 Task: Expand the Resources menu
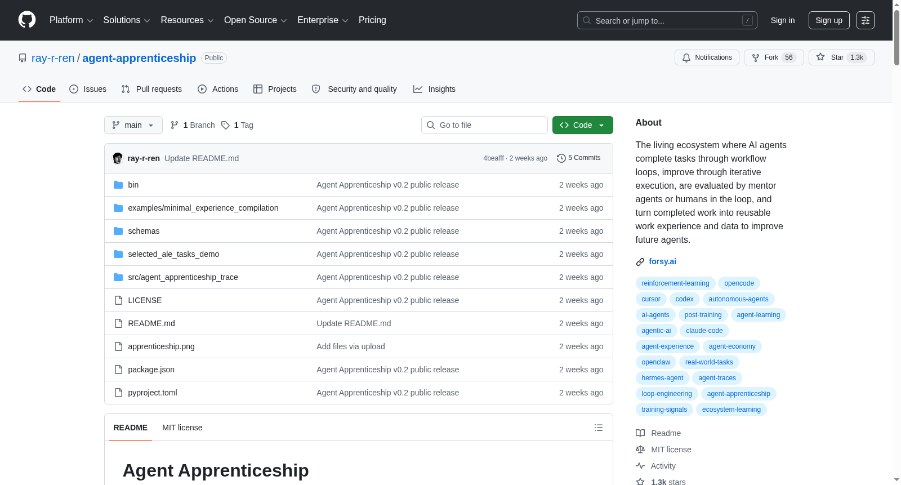[x=187, y=20]
